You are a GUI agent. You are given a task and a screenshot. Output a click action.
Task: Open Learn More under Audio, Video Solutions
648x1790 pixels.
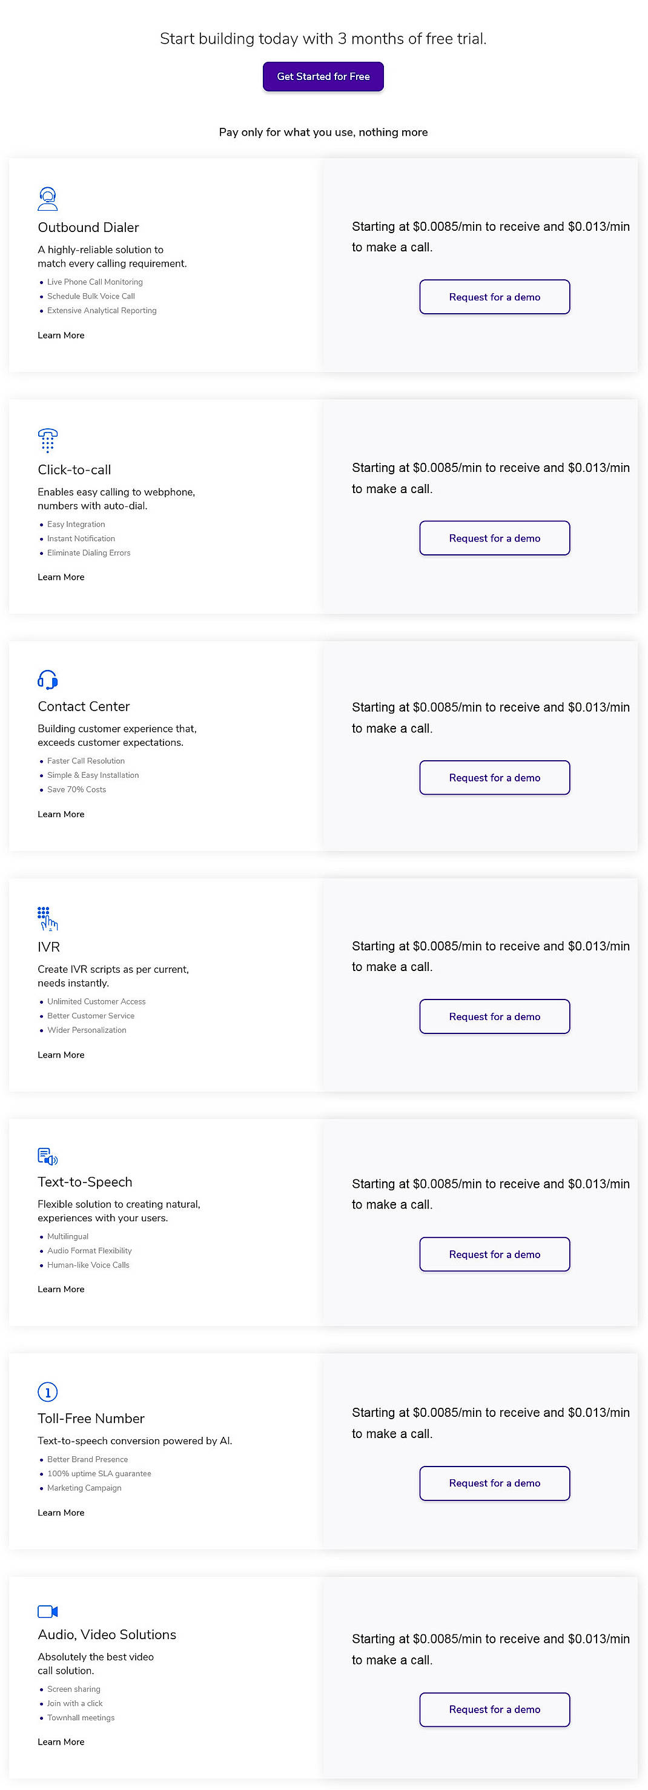tap(61, 1742)
